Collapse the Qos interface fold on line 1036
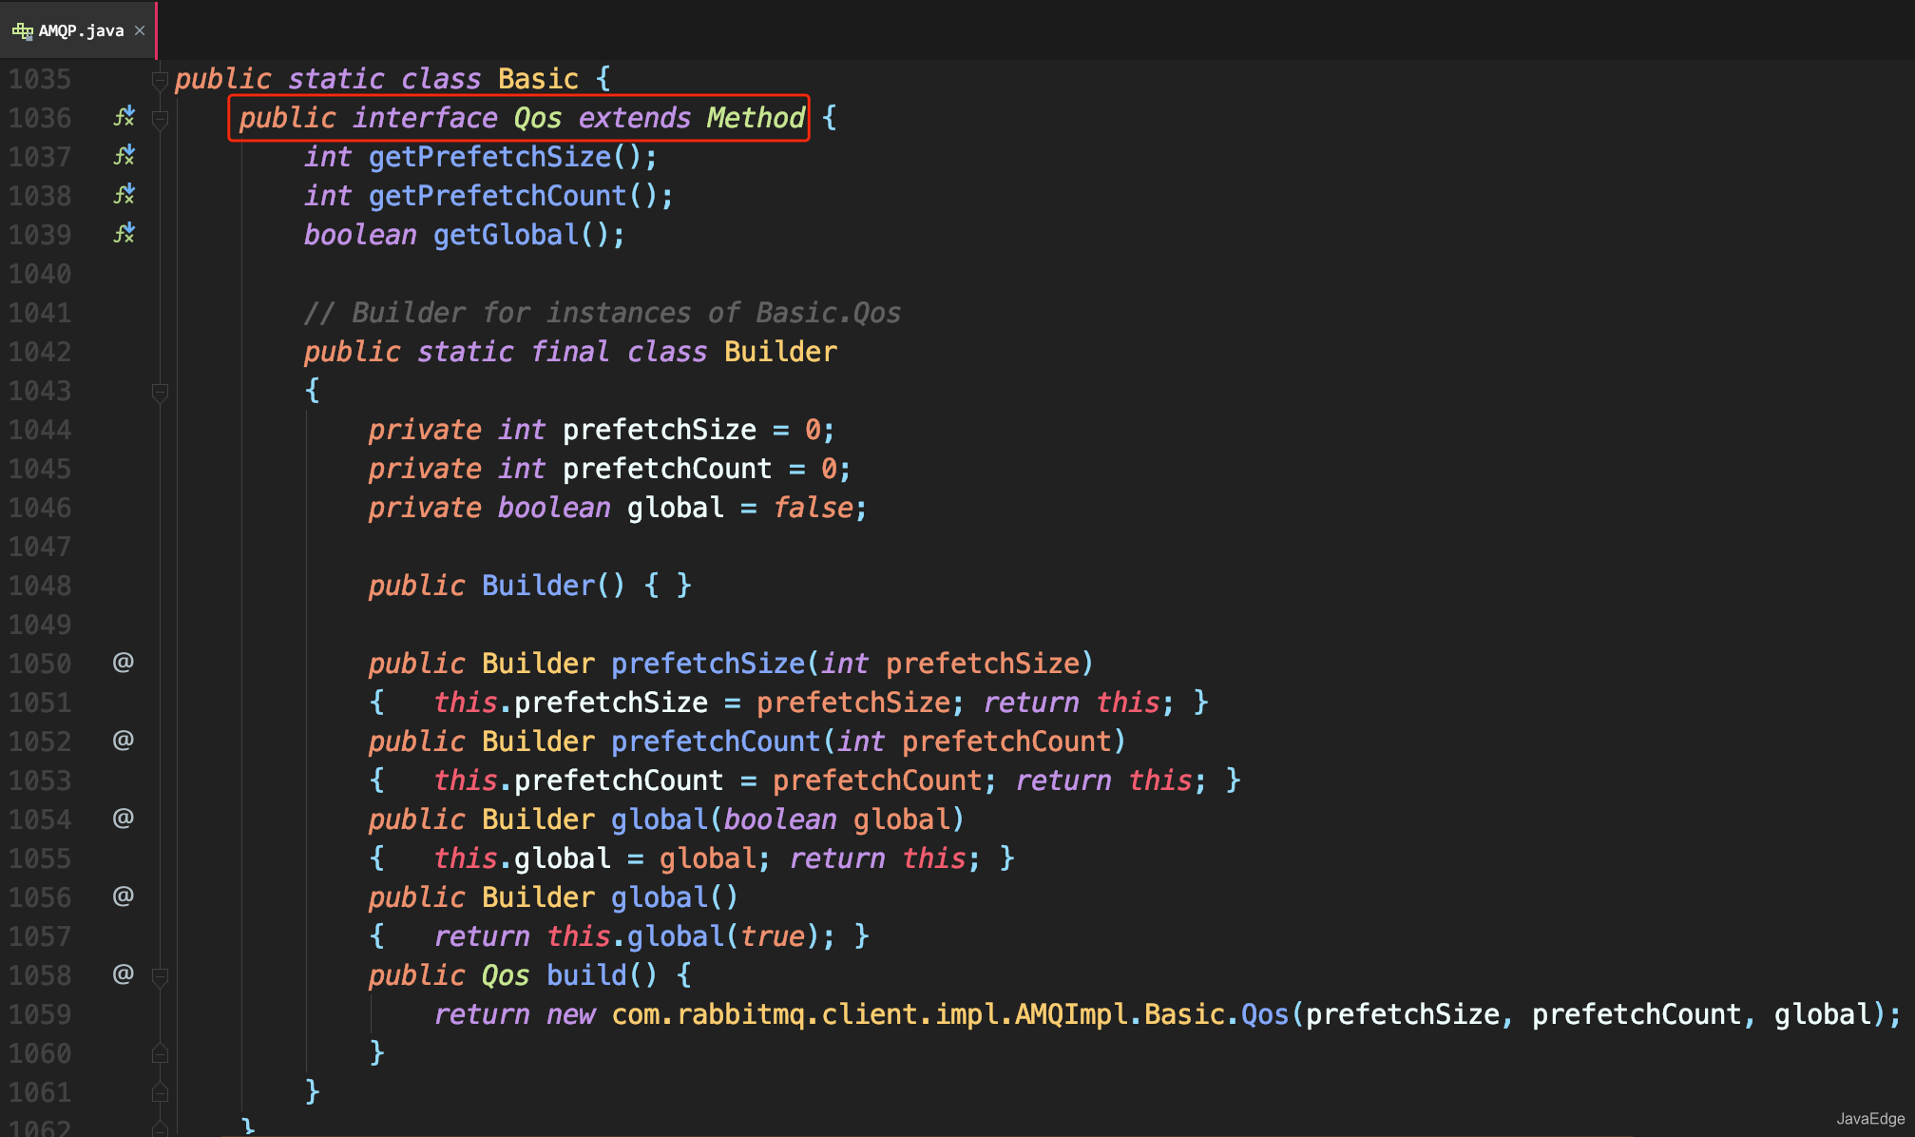Viewport: 1915px width, 1137px height. point(161,119)
